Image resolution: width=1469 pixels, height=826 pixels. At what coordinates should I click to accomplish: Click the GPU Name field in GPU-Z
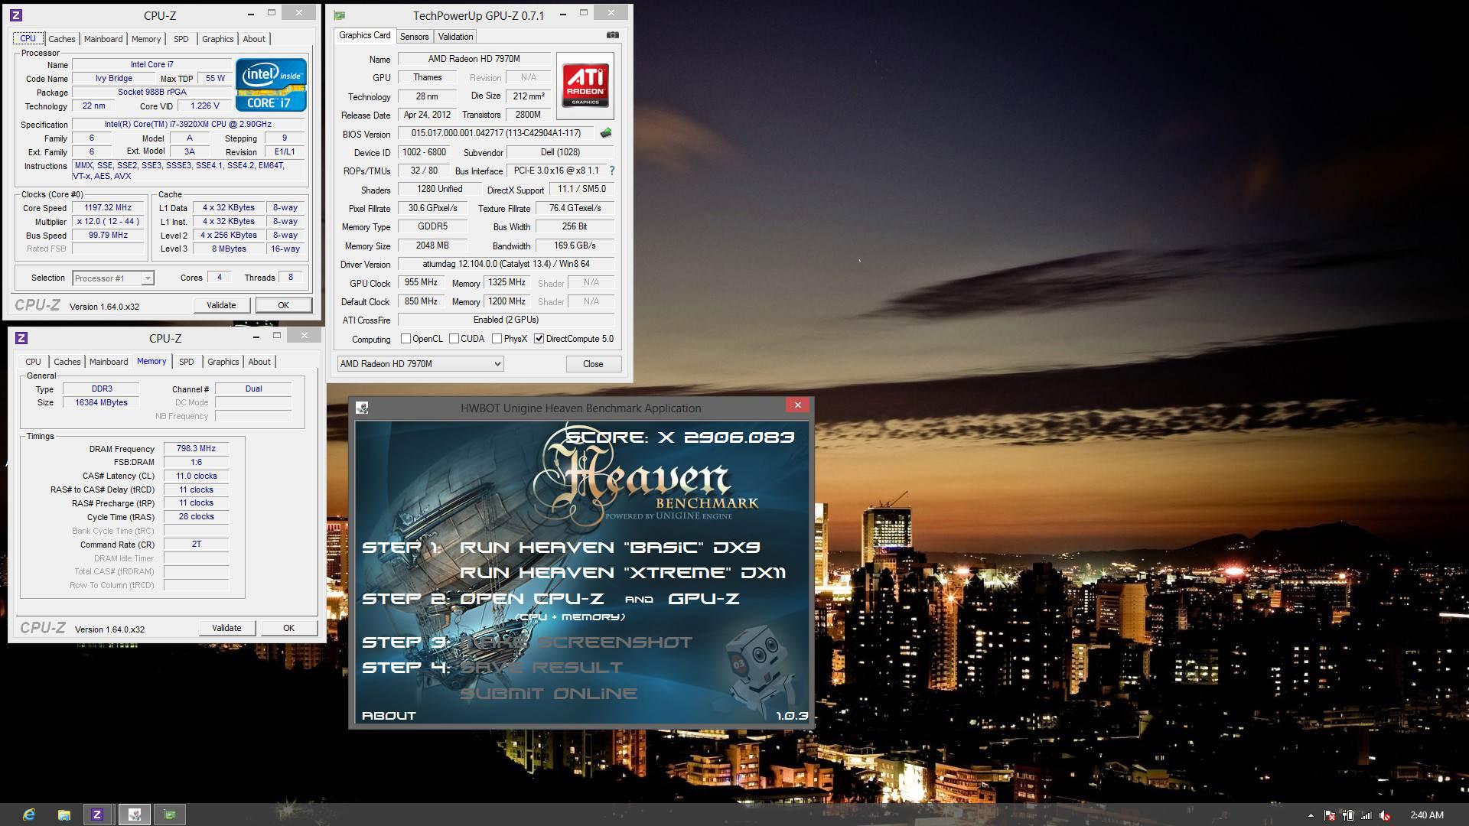coord(474,59)
